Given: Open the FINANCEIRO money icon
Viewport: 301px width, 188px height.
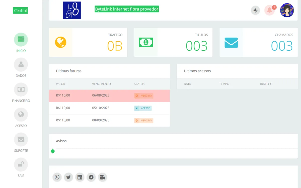Looking at the screenshot, I should 21,89.
